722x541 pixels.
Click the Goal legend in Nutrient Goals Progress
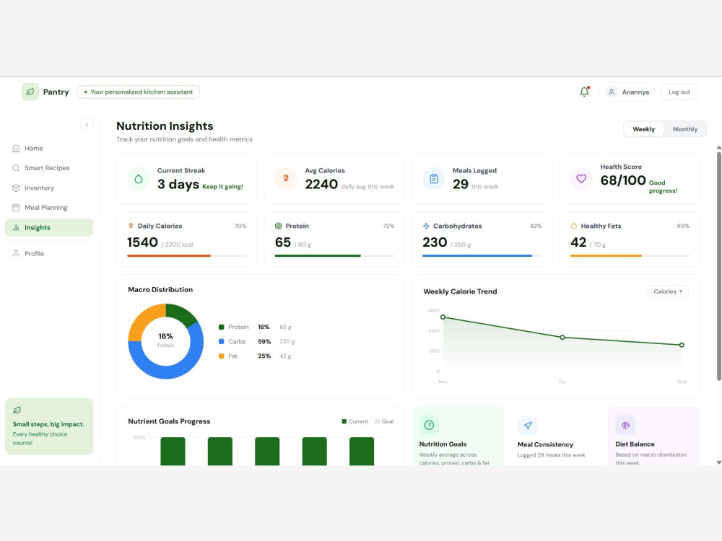point(384,421)
